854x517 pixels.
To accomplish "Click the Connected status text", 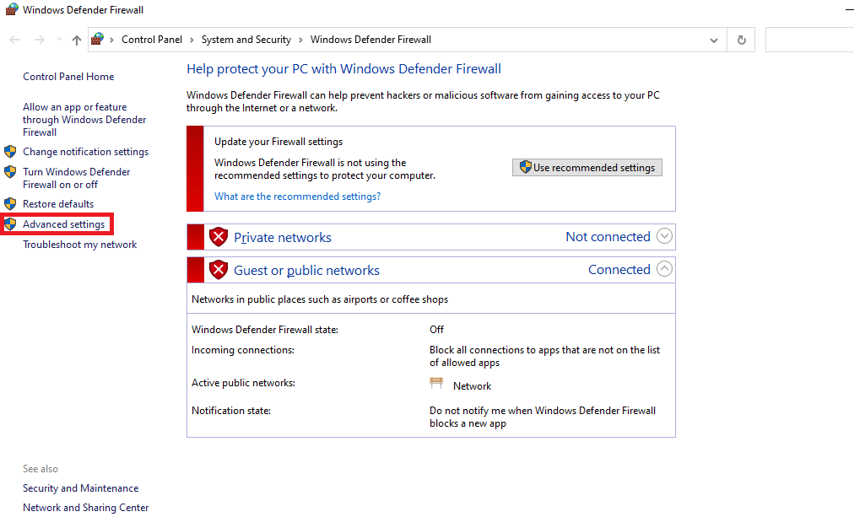I will coord(619,269).
